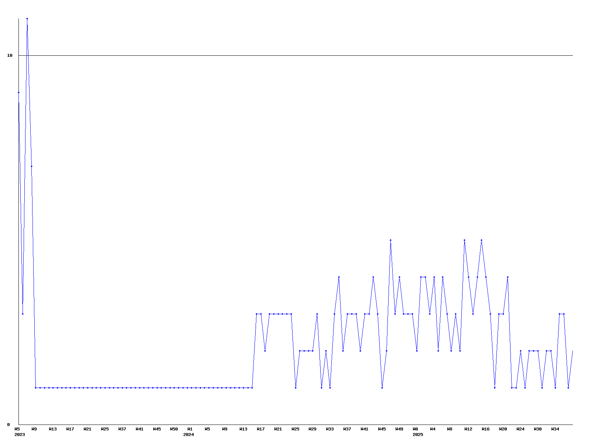Click the highest data point peak above 10
The height and width of the screenshot is (443, 591).
27,18
